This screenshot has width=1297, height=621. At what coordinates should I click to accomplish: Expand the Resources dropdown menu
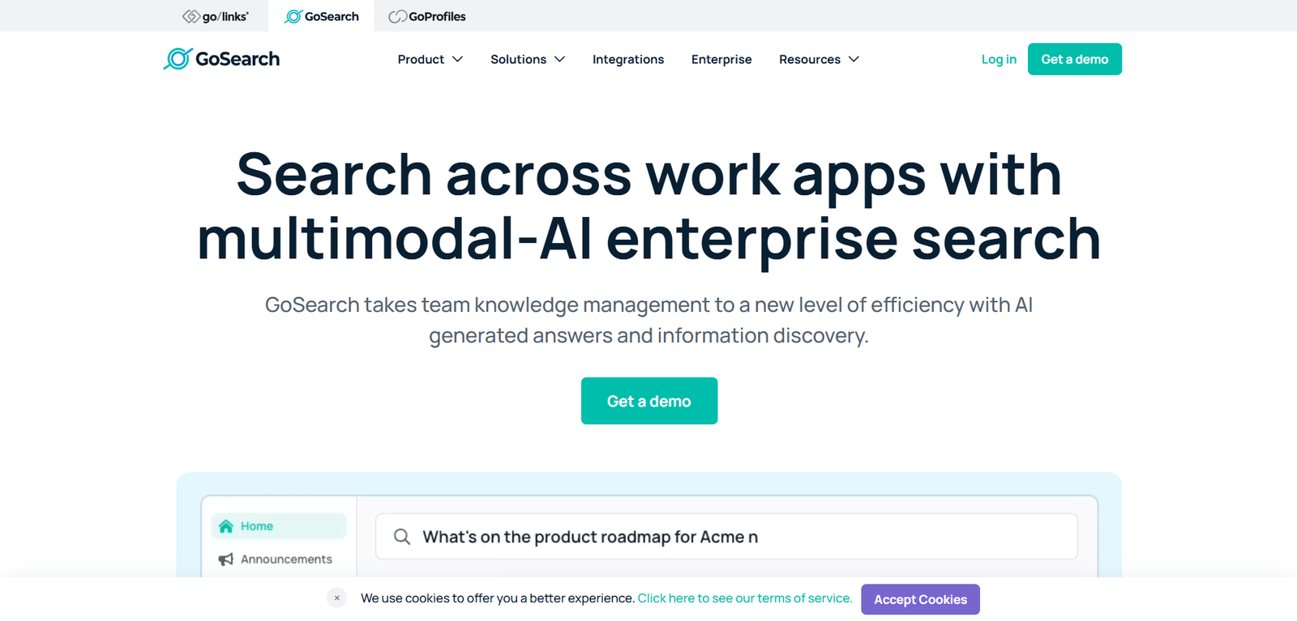coord(818,59)
